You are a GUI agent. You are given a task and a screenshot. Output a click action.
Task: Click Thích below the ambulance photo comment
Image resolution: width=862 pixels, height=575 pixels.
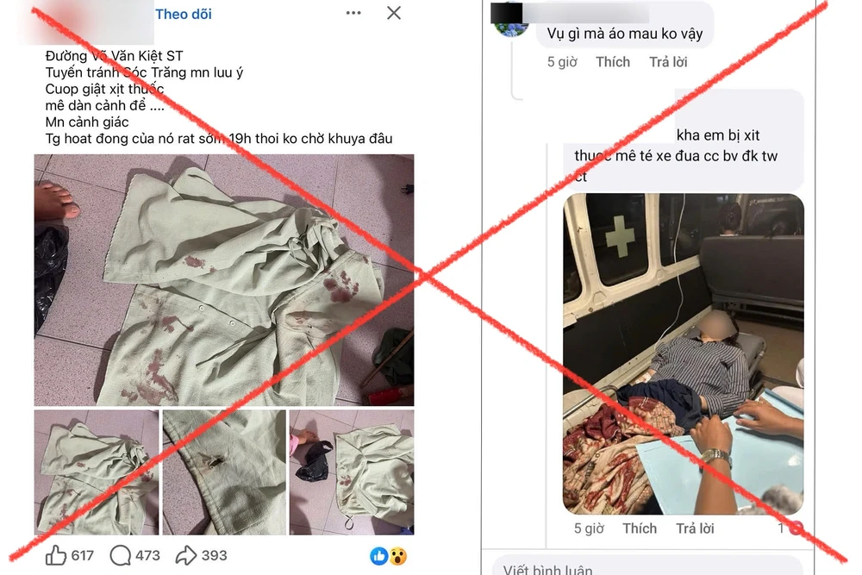pyautogui.click(x=640, y=528)
